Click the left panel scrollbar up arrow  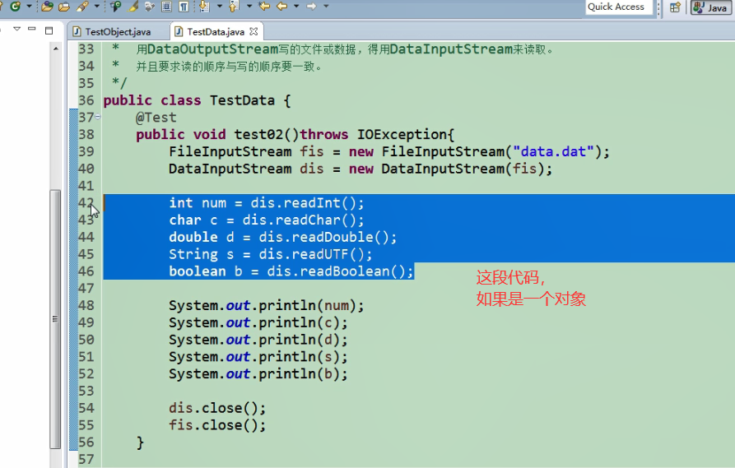55,49
